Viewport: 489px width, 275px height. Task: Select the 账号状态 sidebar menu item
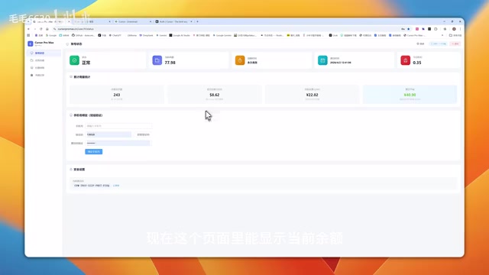coord(44,53)
